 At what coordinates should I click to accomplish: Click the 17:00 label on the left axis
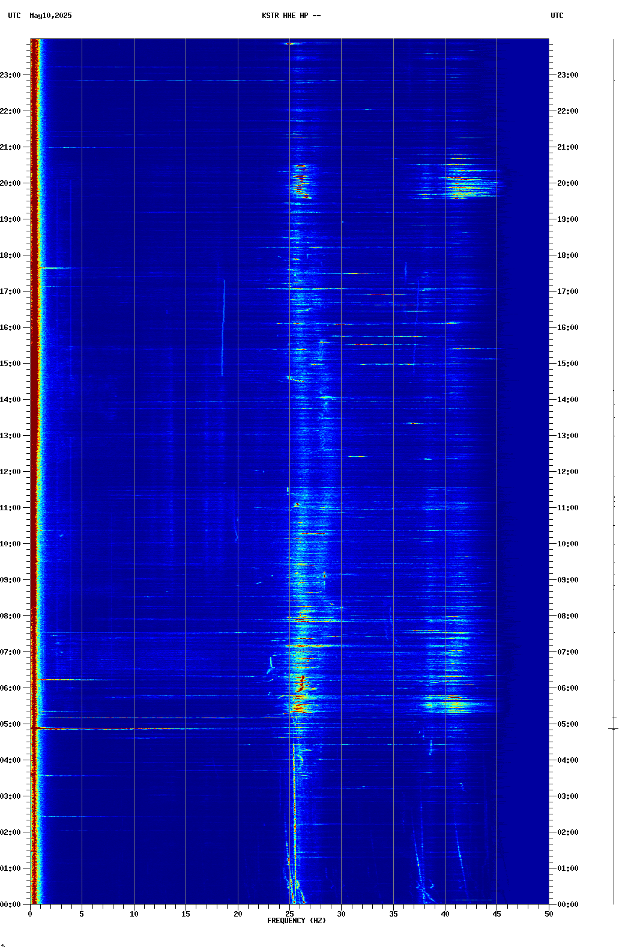pyautogui.click(x=10, y=291)
